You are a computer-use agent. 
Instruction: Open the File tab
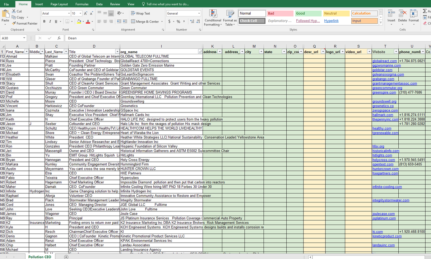point(6,4)
